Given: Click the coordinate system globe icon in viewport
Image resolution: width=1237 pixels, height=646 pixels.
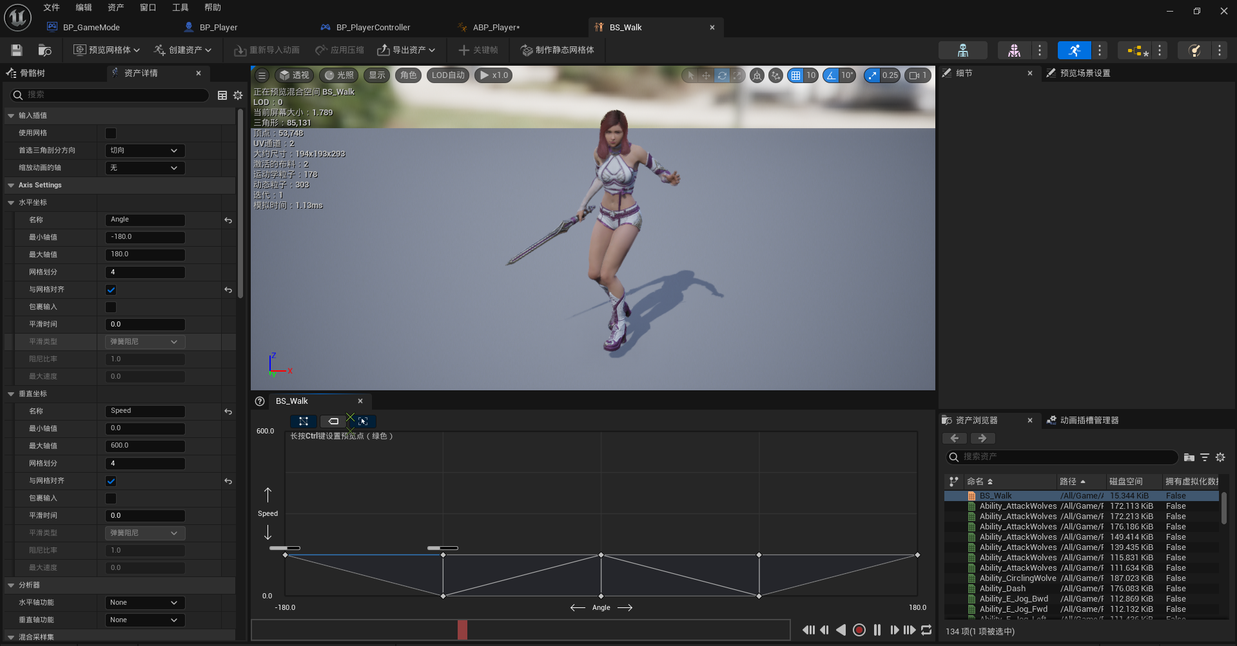Looking at the screenshot, I should 757,75.
